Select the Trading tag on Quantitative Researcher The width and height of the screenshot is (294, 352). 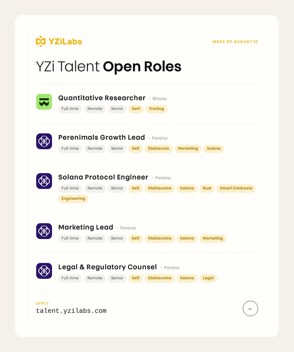coord(156,109)
